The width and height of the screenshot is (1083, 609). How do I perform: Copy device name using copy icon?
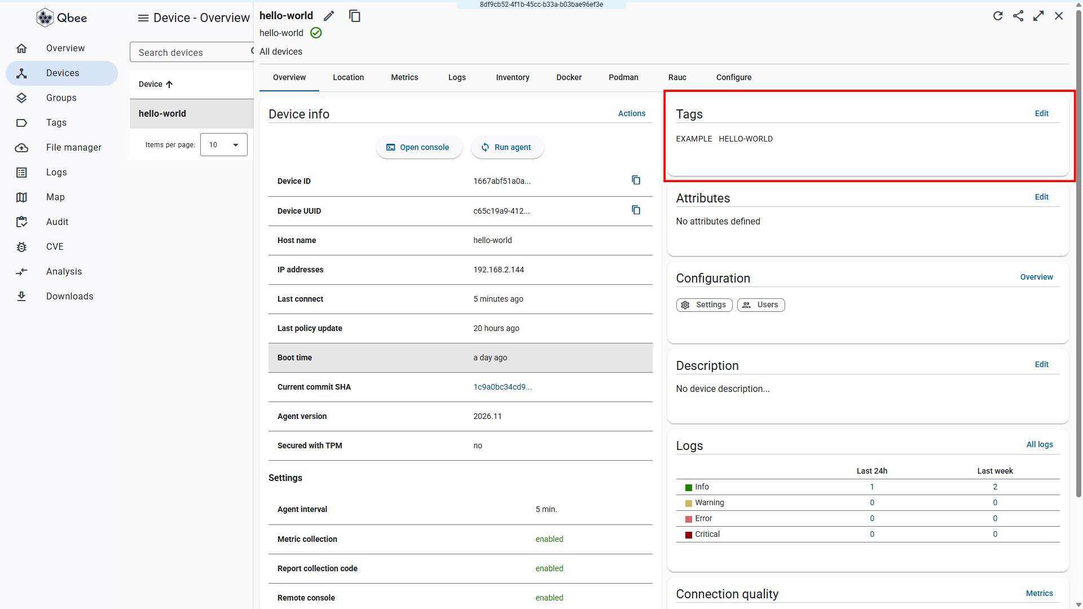point(354,16)
